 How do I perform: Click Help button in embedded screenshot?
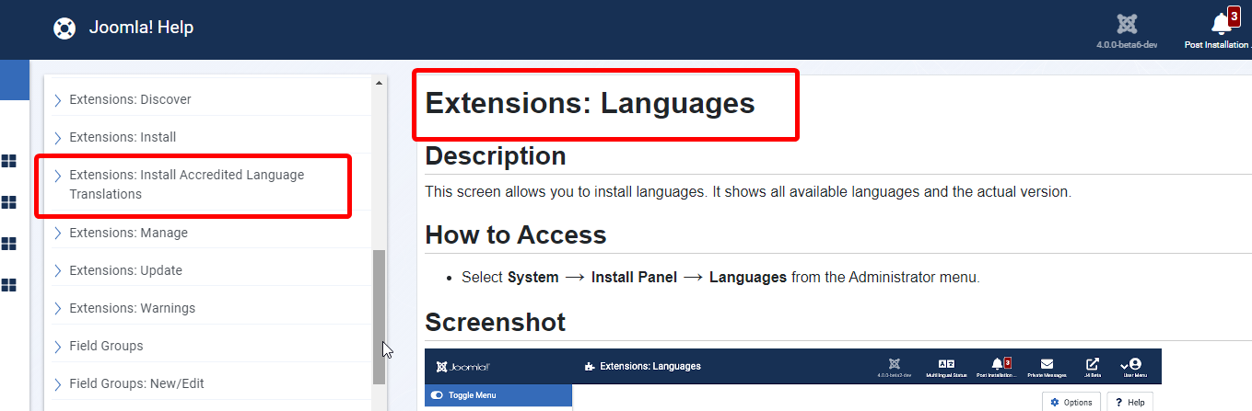coord(1129,402)
